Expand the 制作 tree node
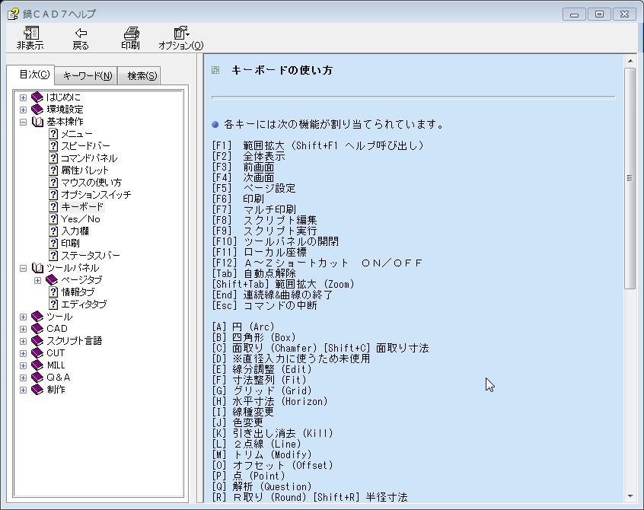This screenshot has width=644, height=510. 23,390
